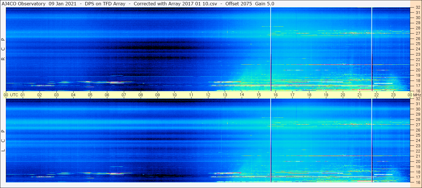The height and width of the screenshot is (188, 422).
Task: Click the 16 MHz label in LCP panel
Action: (x=418, y=182)
